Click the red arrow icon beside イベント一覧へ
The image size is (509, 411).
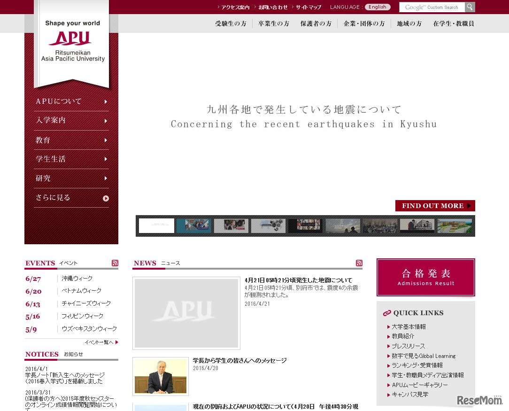[117, 342]
